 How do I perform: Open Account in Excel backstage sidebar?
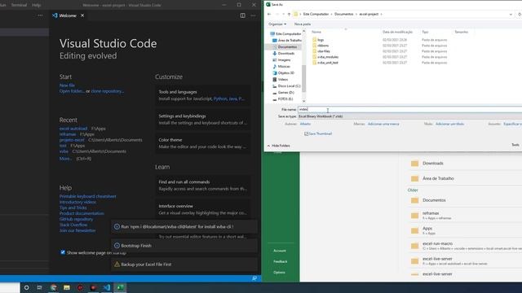coord(280,251)
